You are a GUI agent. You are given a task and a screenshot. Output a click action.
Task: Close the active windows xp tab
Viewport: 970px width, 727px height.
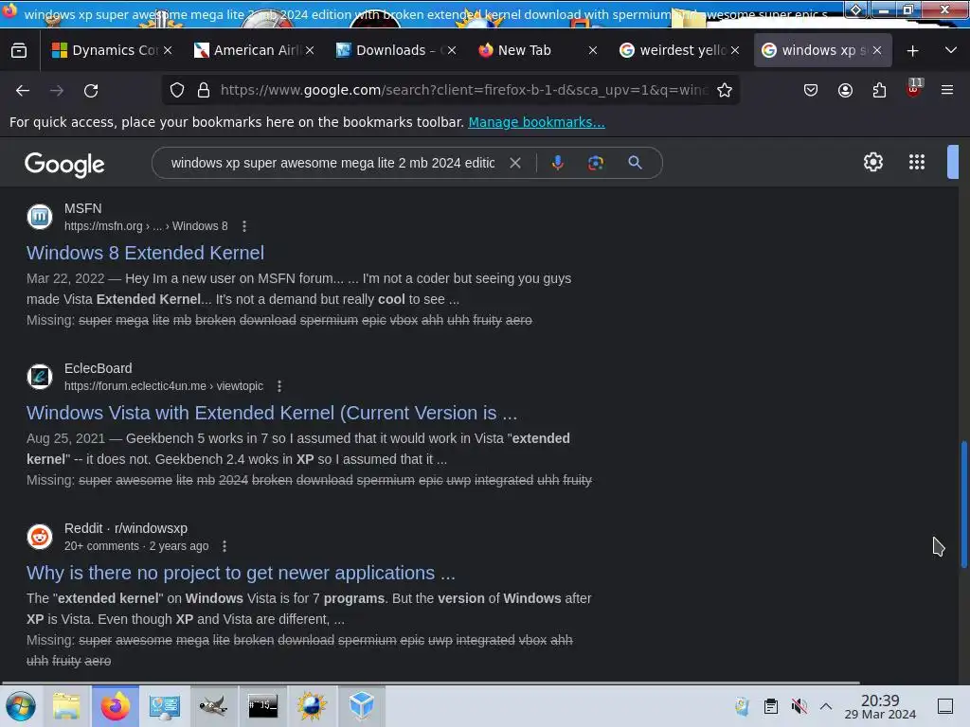[877, 51]
